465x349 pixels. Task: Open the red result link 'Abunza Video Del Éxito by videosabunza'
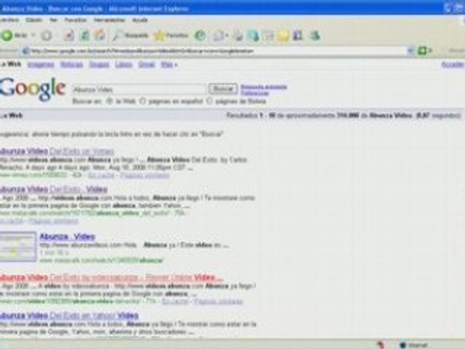pos(111,277)
